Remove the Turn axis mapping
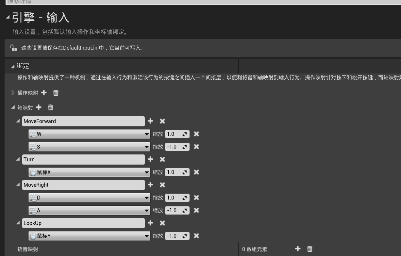This screenshot has height=256, width=401. (162, 159)
